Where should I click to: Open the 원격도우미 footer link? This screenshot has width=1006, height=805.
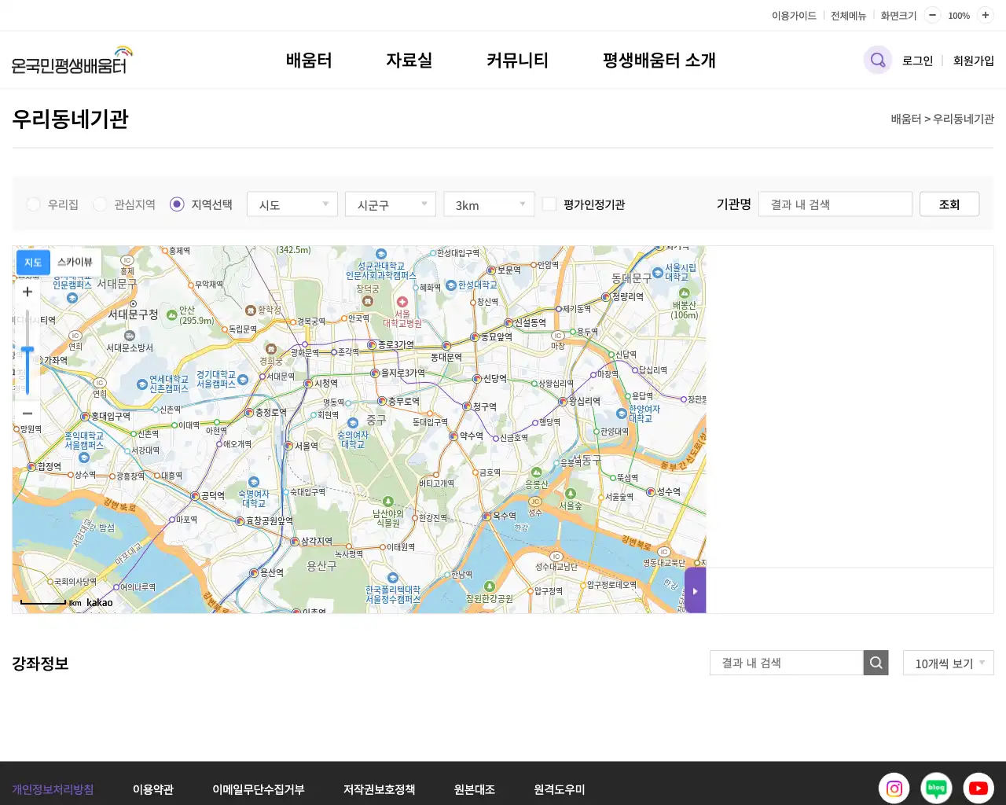(559, 789)
